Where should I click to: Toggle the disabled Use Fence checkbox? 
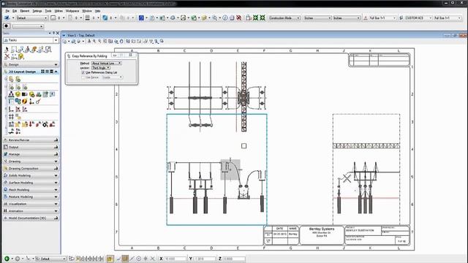coord(83,77)
